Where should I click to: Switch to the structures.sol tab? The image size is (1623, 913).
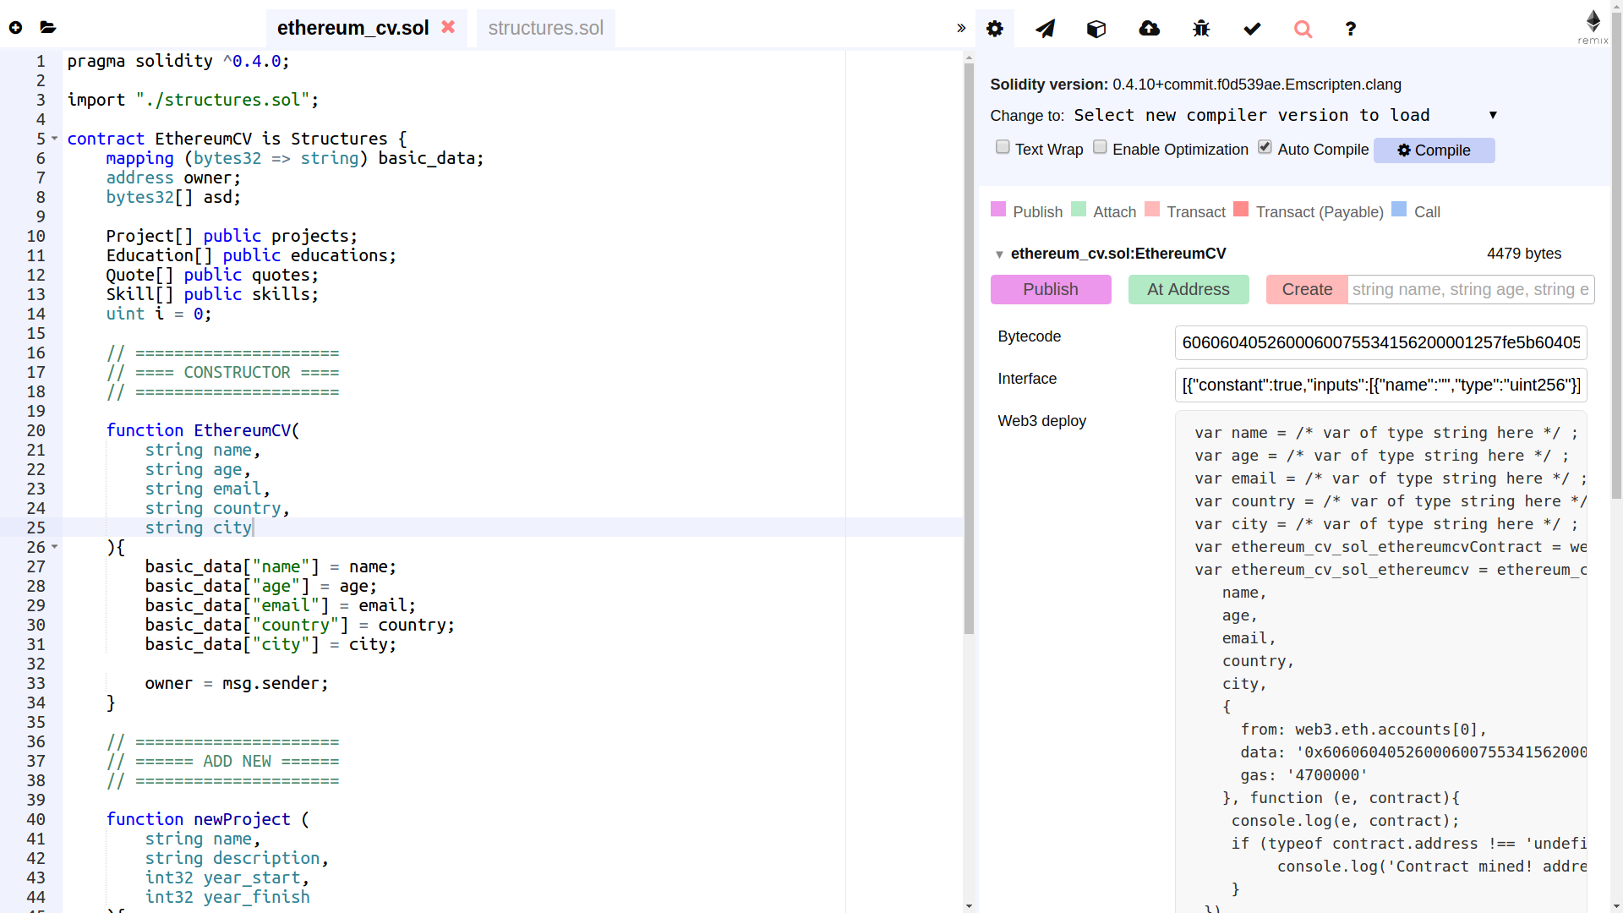pos(545,28)
